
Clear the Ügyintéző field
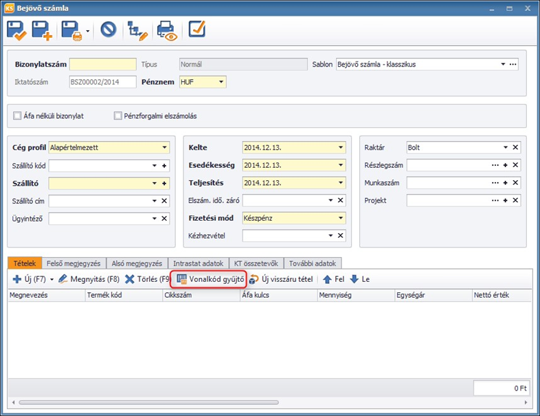[164, 219]
